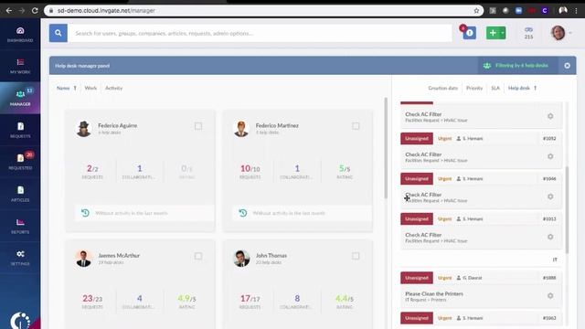Select Federico Martinez card checkbox
Image resolution: width=585 pixels, height=329 pixels.
[356, 126]
